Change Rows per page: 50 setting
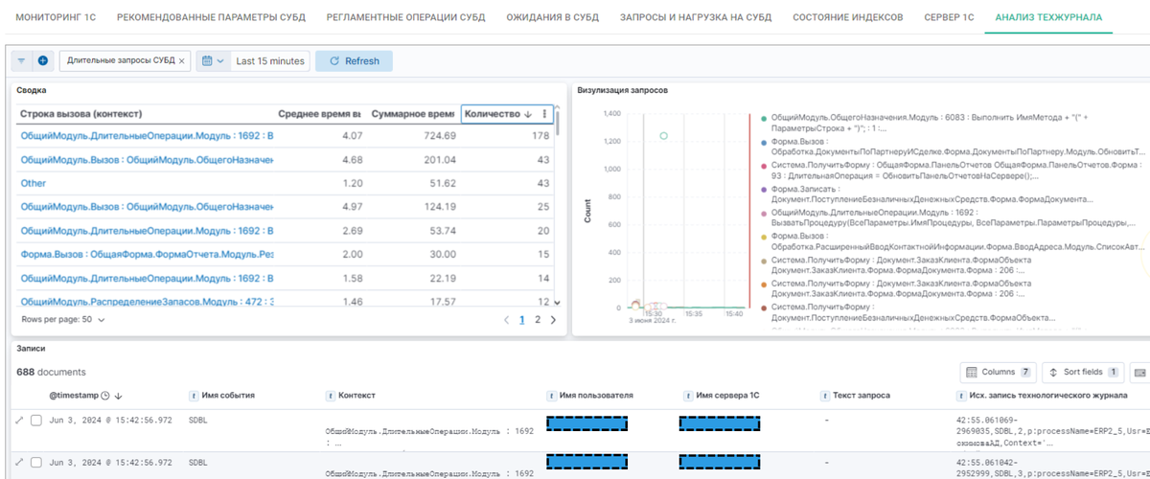The image size is (1150, 479). 62,320
